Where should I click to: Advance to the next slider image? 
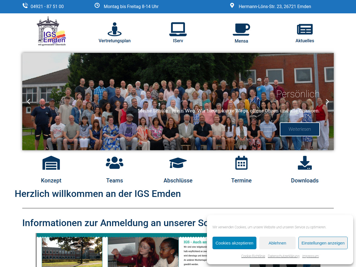pyautogui.click(x=327, y=102)
